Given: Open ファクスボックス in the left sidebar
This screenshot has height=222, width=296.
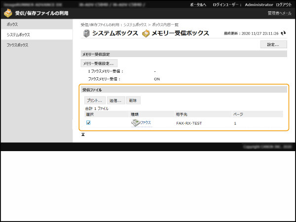Looking at the screenshot, I should 18,45.
